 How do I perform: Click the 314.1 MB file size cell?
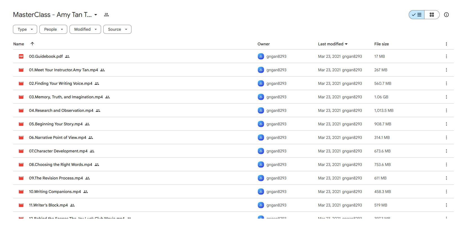point(382,137)
